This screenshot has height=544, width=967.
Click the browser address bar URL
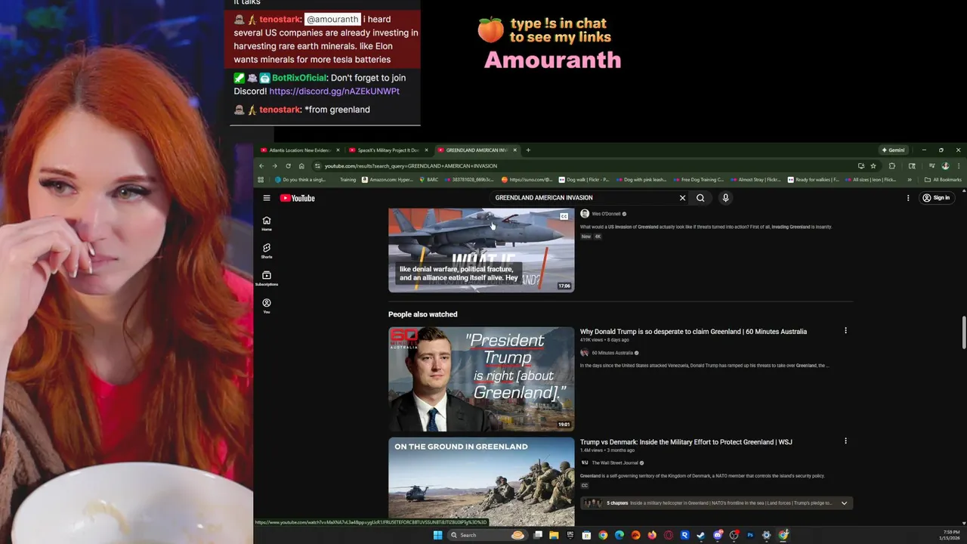click(x=411, y=166)
